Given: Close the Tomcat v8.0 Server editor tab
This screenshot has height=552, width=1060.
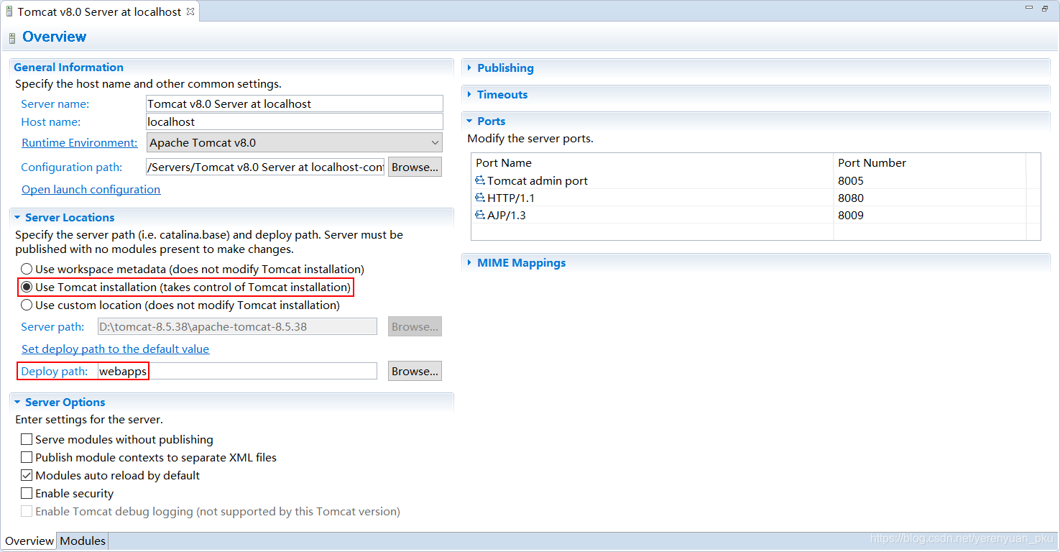Looking at the screenshot, I should 190,11.
